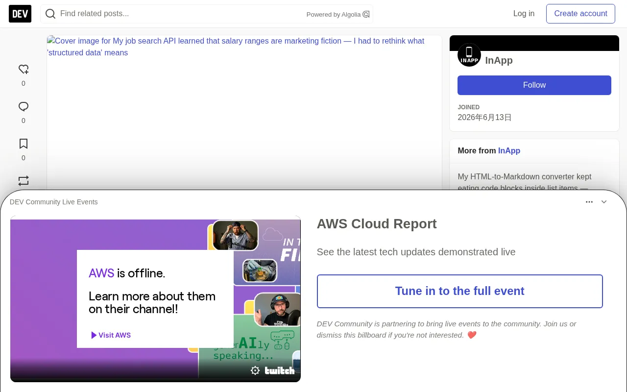627x392 pixels.
Task: Open the HTML-to-Markdown converter post
Action: 525,182
